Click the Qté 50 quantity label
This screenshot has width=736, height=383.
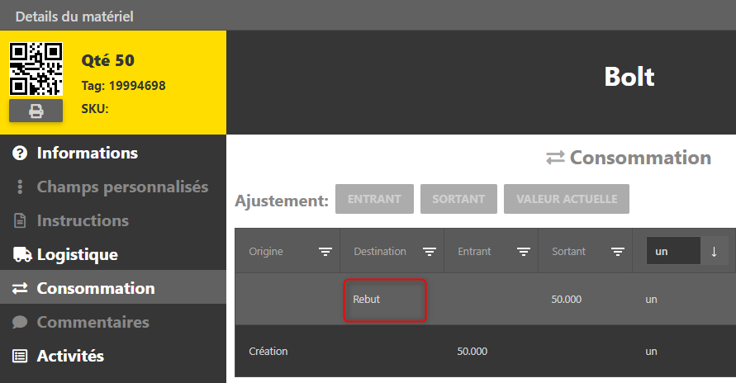(x=108, y=60)
